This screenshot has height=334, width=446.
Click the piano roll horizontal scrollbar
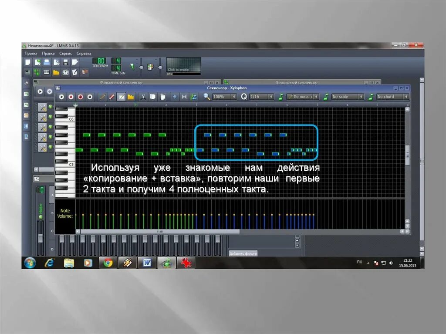tap(160, 231)
